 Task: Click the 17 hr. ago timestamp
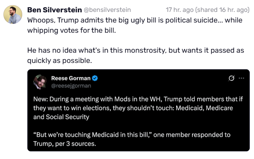click(180, 10)
